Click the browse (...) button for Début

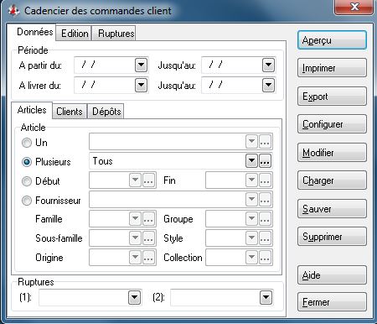(x=148, y=180)
